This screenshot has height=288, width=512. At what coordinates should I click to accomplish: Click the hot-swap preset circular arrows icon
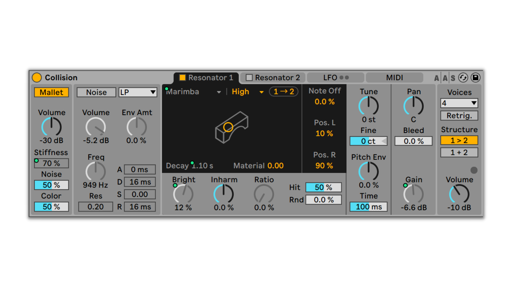[x=463, y=78]
